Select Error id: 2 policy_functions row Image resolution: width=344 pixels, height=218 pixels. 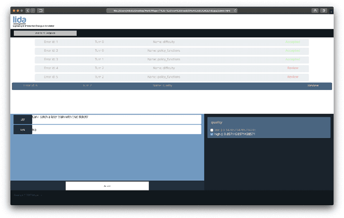click(171, 51)
